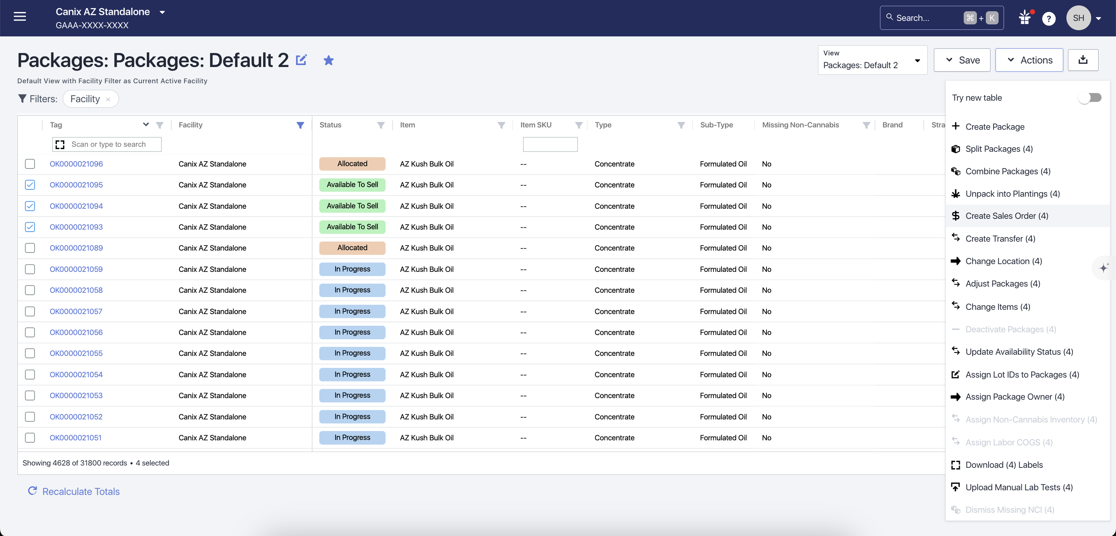Viewport: 1116px width, 536px height.
Task: Open the help question mark icon
Action: 1049,18
